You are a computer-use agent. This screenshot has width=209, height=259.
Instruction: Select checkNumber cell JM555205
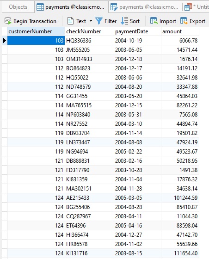point(89,50)
